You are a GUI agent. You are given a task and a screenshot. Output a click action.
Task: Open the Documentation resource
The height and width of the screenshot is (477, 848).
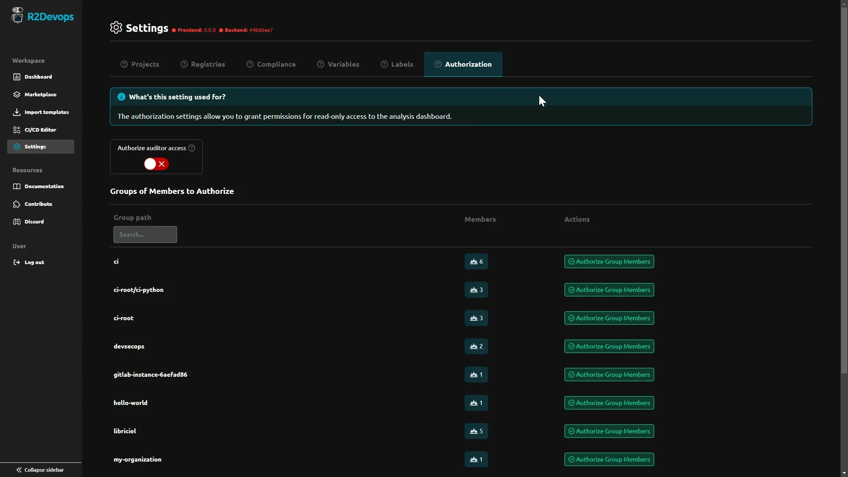[x=44, y=186]
